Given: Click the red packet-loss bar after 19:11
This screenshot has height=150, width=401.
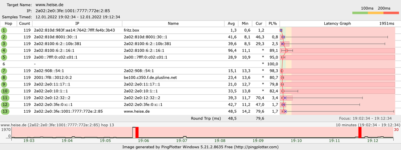Looking at the screenshot, I should coord(360,132).
